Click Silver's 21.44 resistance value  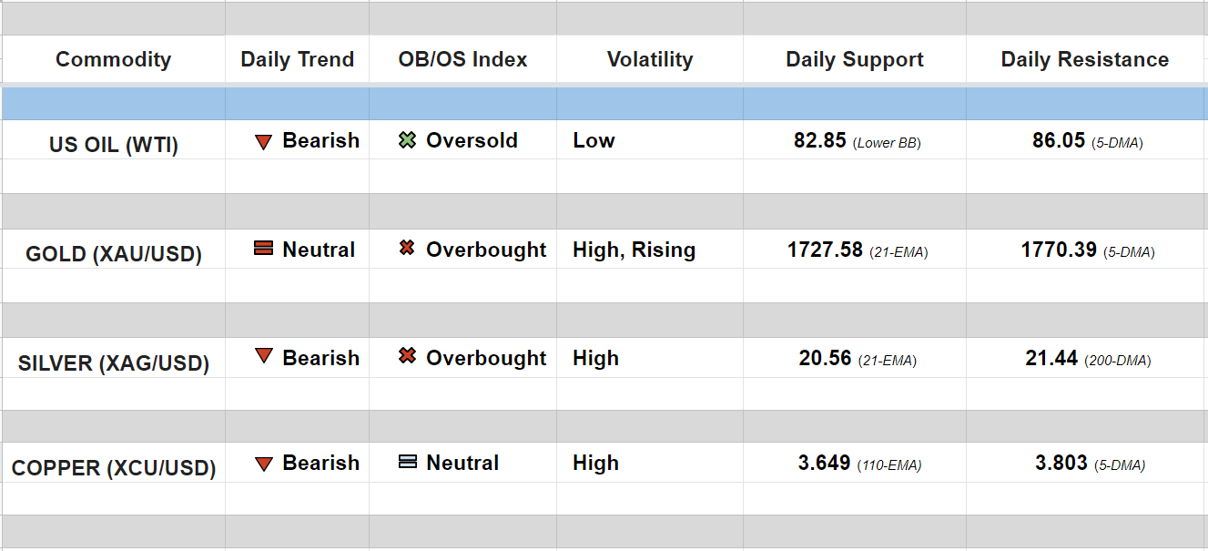point(1051,359)
